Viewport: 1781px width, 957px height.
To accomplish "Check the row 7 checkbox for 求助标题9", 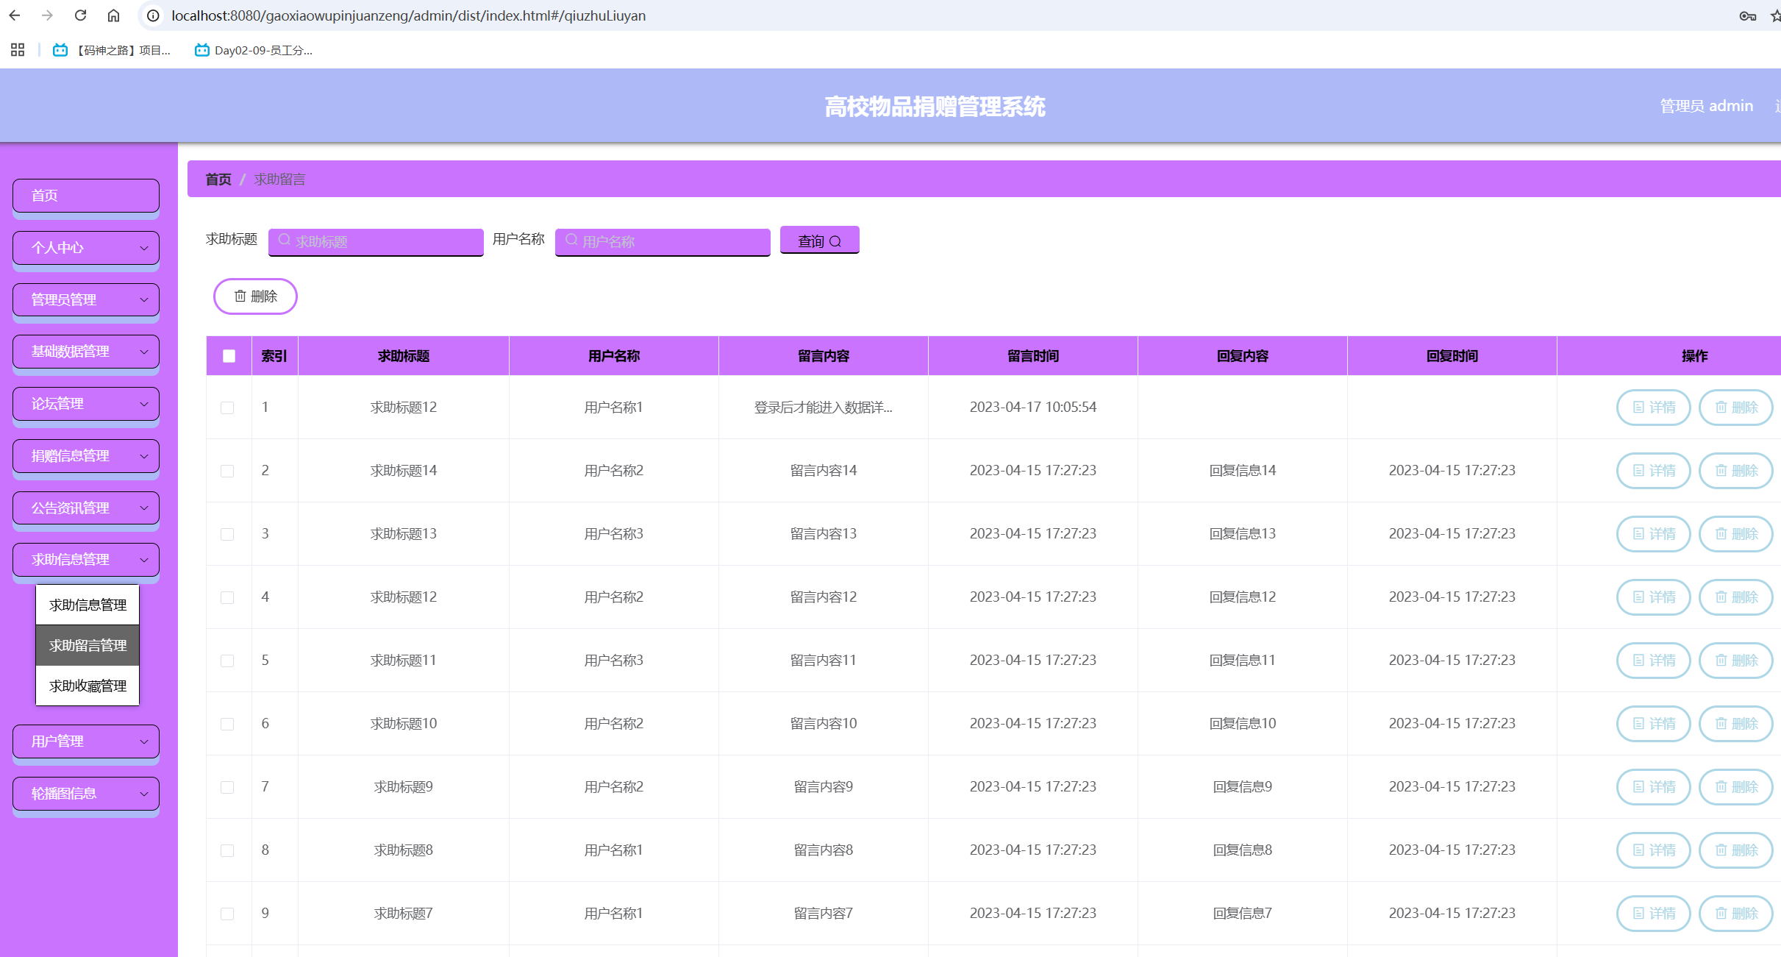I will click(227, 787).
